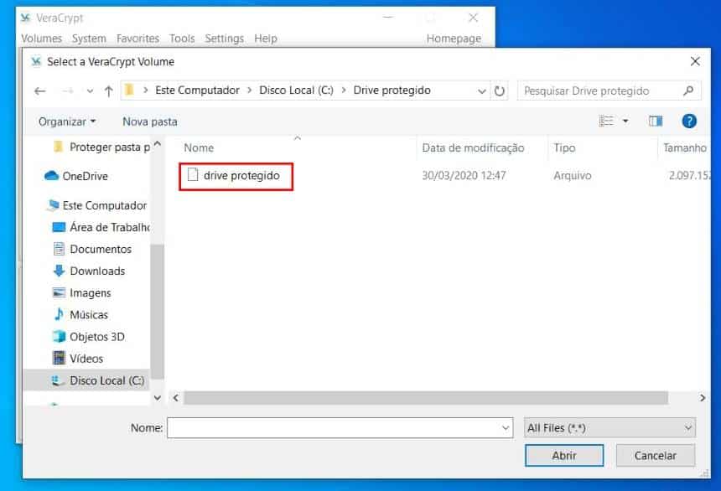
Task: Open Documentos in sidebar
Action: [x=92, y=249]
